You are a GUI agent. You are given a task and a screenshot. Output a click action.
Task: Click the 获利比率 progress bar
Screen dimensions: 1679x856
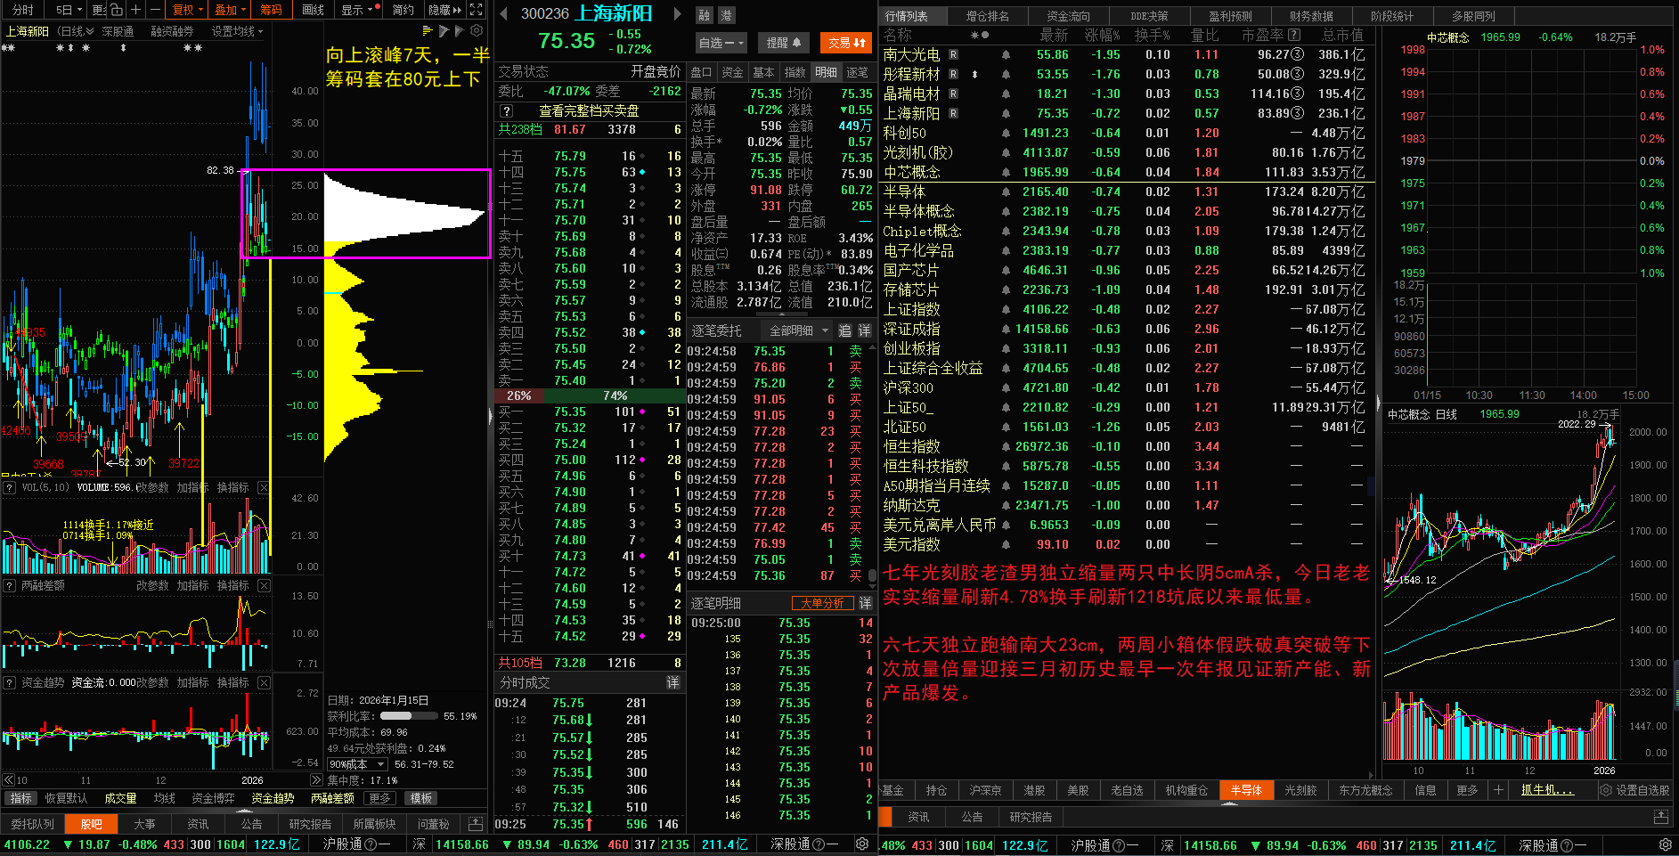tap(408, 716)
